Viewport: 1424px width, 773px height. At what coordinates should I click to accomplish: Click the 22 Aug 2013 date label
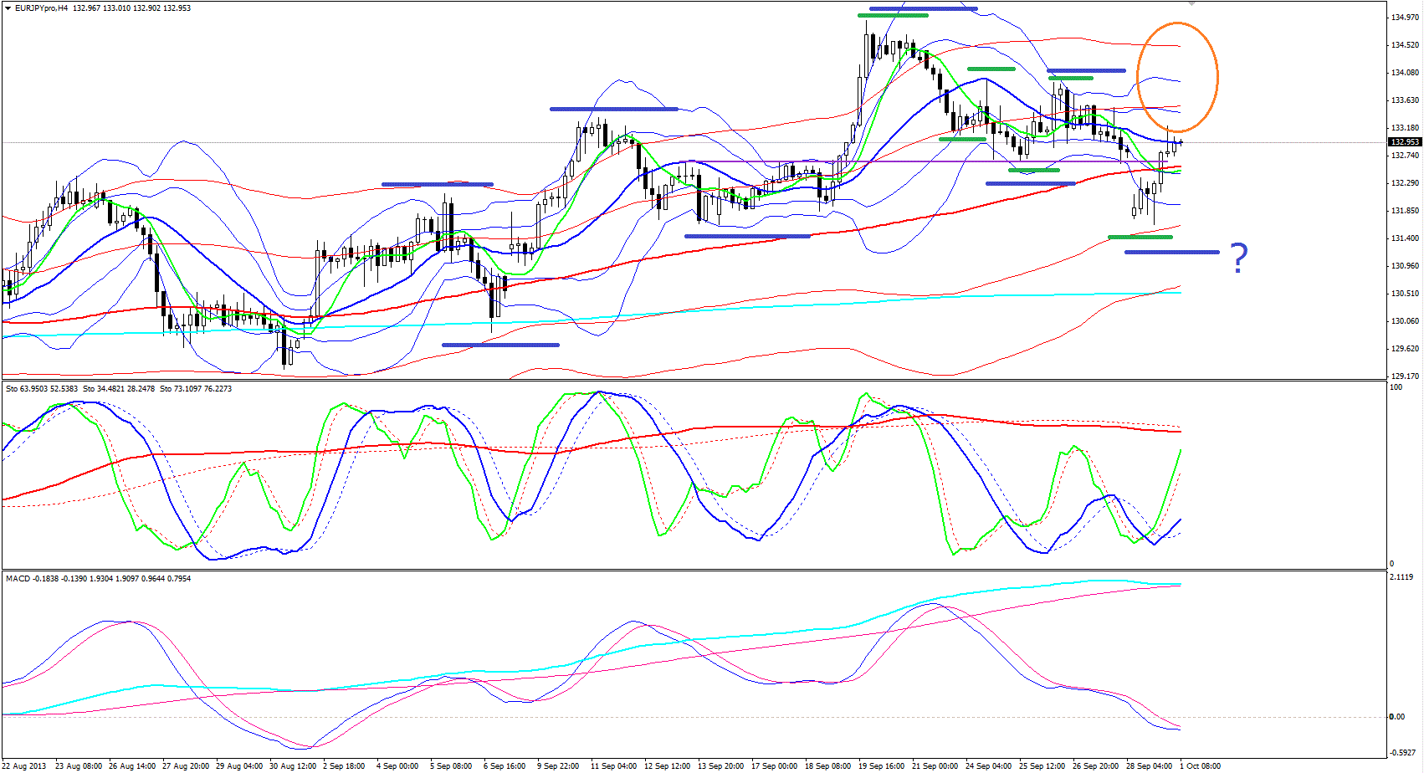coord(24,765)
